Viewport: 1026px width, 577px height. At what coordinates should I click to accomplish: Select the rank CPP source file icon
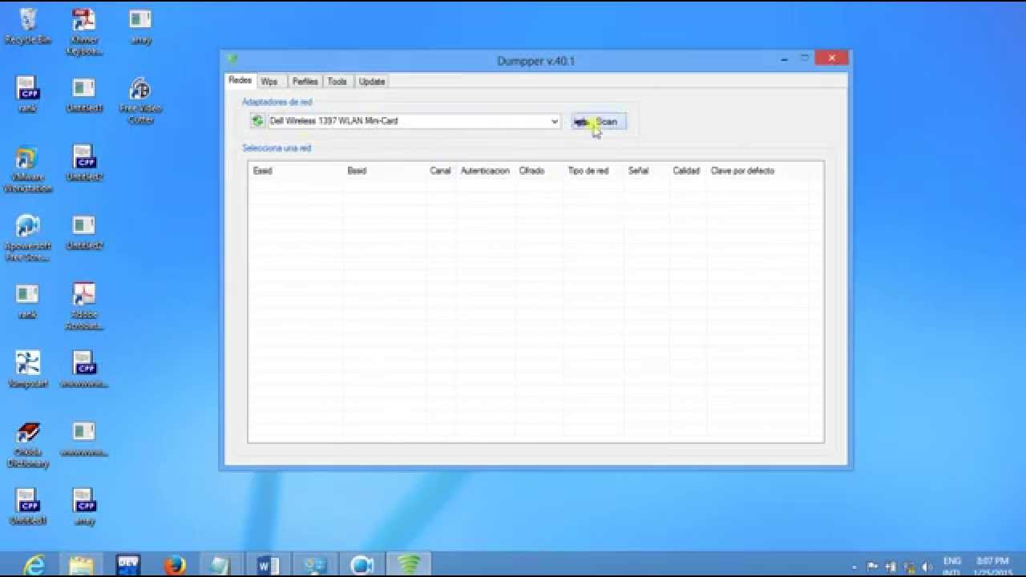[x=28, y=95]
